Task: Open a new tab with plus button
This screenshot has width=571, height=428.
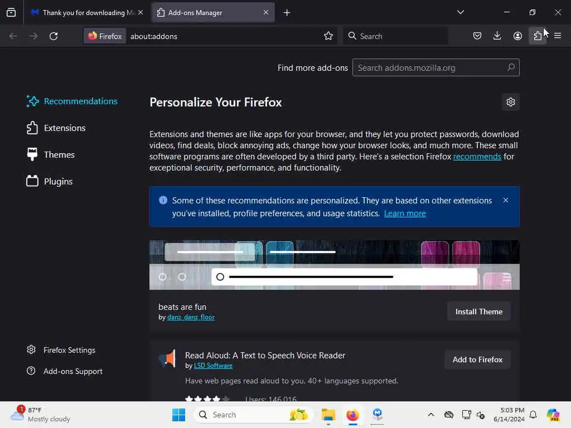Action: point(287,13)
